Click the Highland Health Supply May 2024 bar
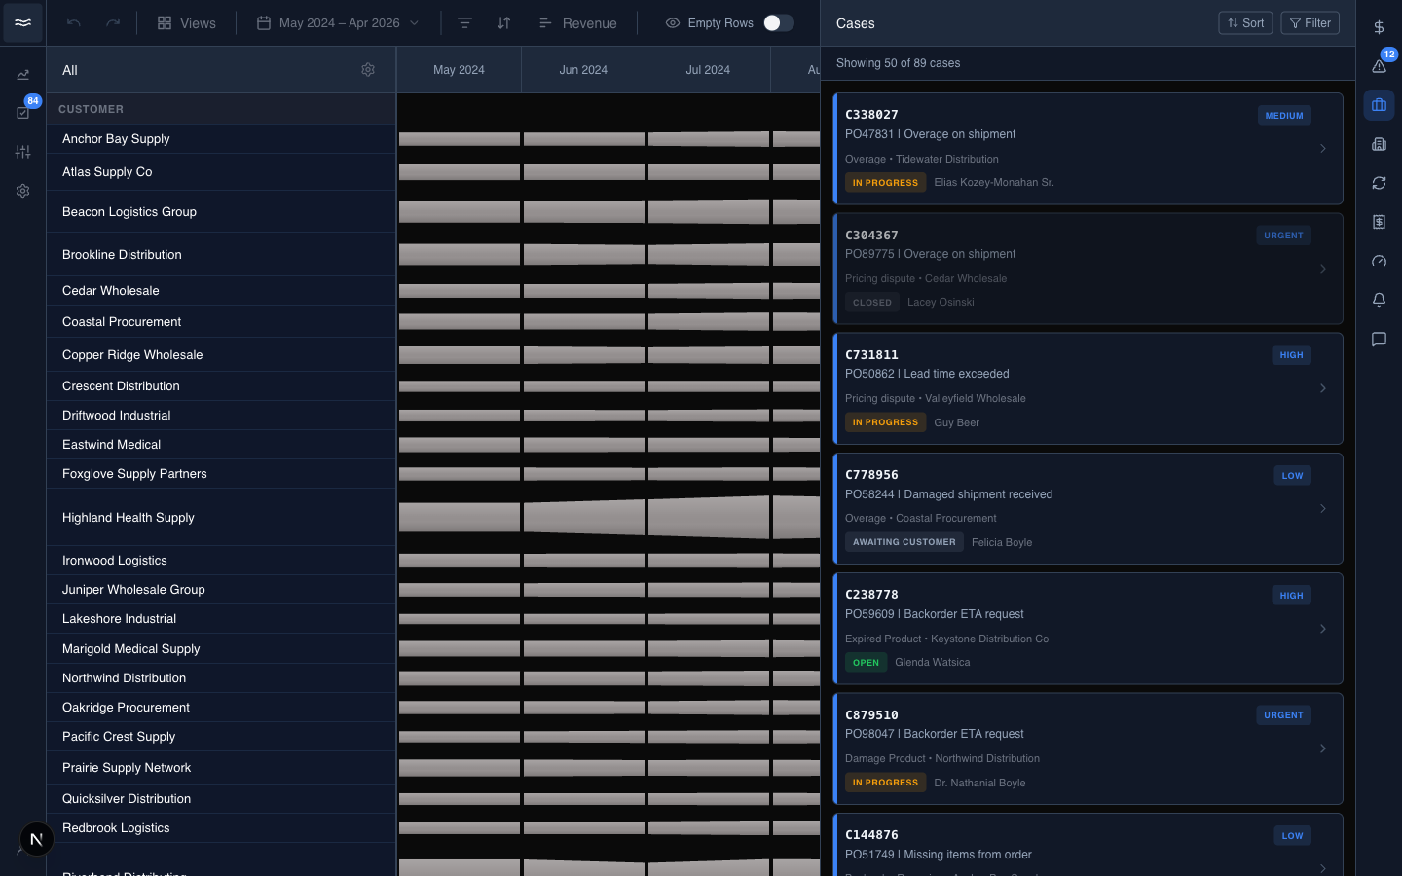Viewport: 1402px width, 876px height. tap(460, 517)
